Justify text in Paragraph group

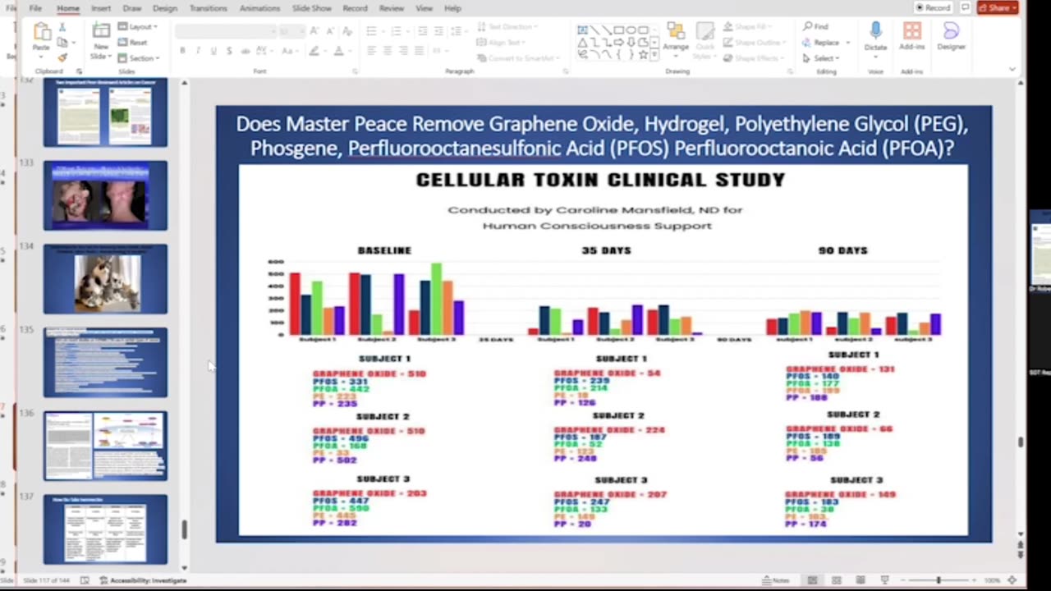(x=418, y=51)
